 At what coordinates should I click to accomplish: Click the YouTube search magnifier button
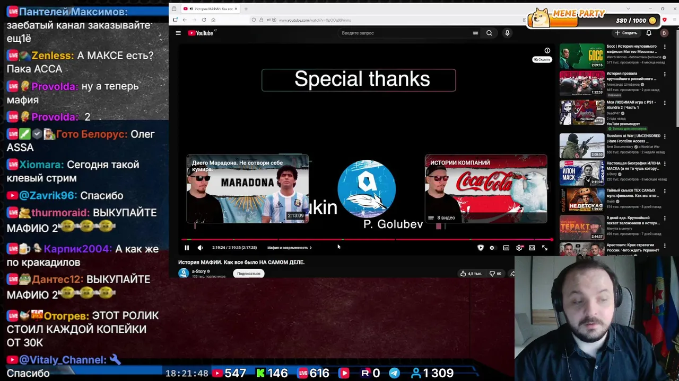click(x=489, y=33)
